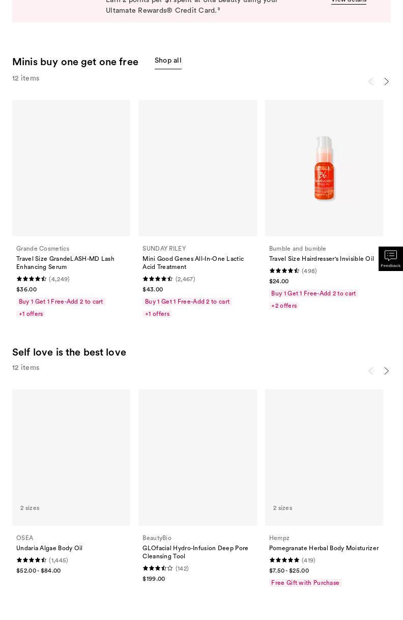Open Hairdresser's Invisible Oil product image
Image resolution: width=403 pixels, height=620 pixels.
(x=324, y=168)
